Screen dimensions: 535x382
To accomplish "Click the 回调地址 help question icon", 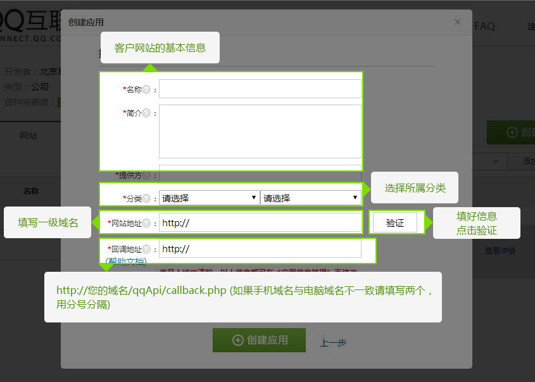I will tap(146, 249).
